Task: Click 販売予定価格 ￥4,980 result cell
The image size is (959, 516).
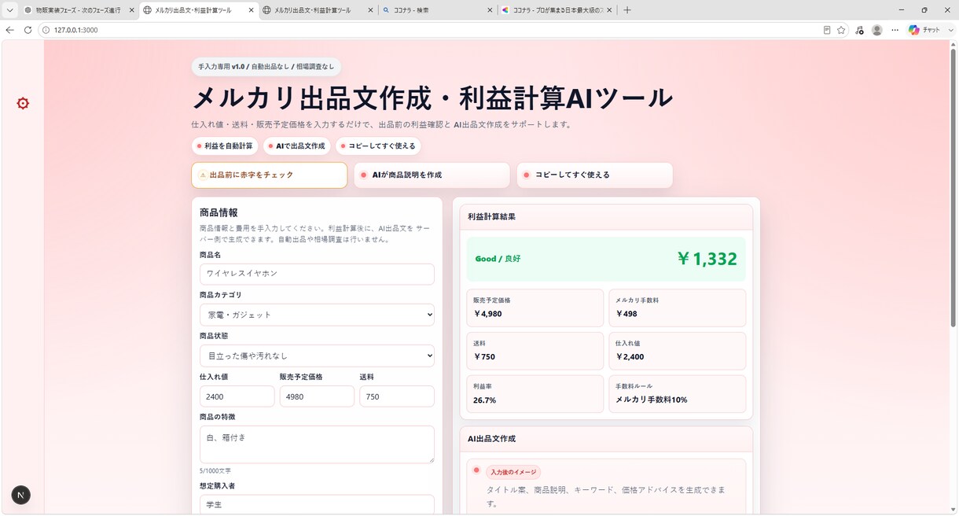Action: tap(535, 308)
